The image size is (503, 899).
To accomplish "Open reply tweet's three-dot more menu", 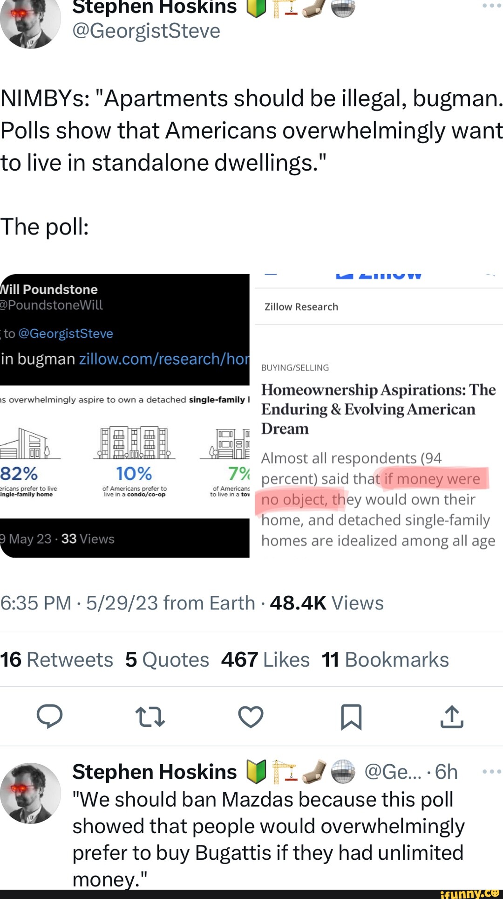I will 491,772.
